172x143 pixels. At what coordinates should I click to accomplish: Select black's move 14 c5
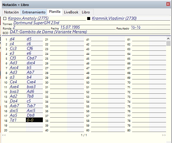pos(29,101)
